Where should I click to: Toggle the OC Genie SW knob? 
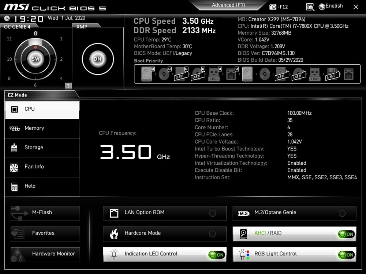pyautogui.click(x=36, y=59)
